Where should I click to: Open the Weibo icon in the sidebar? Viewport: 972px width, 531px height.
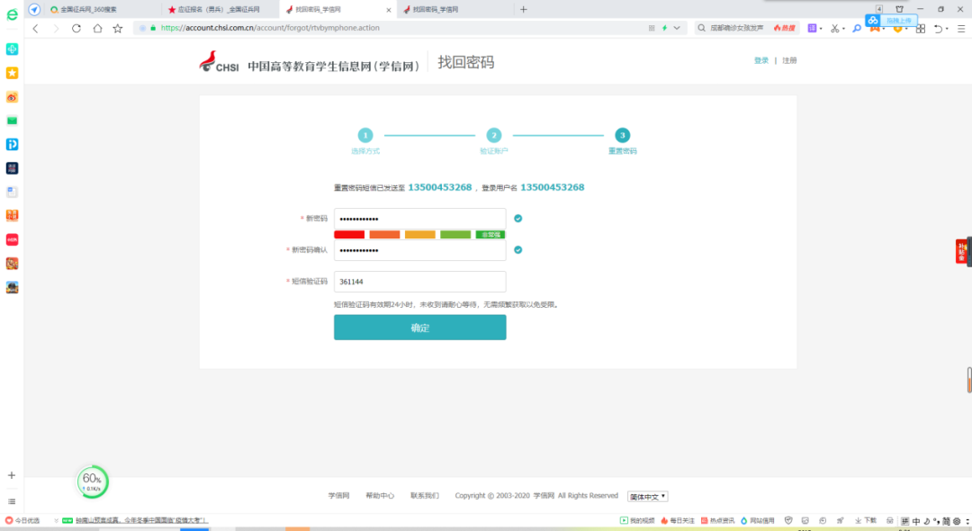[x=12, y=97]
